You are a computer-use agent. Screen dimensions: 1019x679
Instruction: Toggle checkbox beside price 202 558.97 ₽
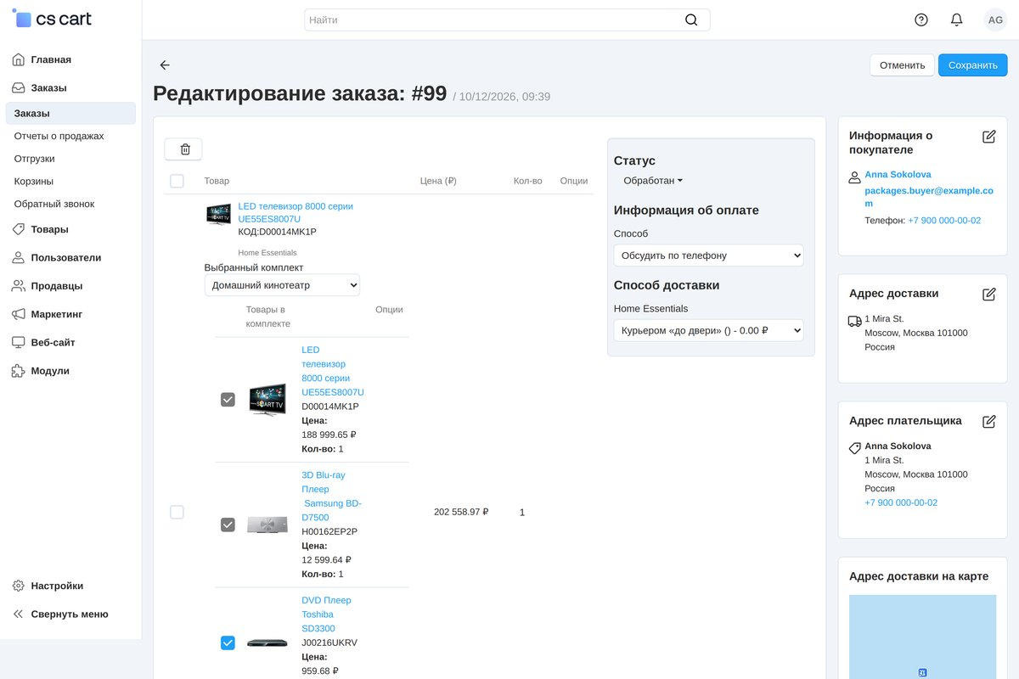pyautogui.click(x=177, y=512)
